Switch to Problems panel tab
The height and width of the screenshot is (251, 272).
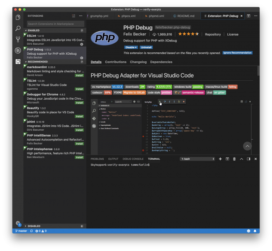pos(97,159)
